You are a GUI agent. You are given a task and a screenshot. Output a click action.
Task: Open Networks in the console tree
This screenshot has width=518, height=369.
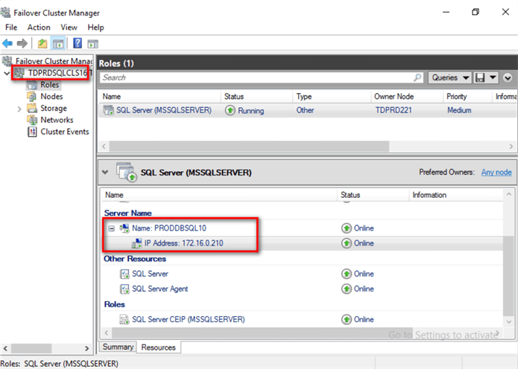[x=57, y=120]
